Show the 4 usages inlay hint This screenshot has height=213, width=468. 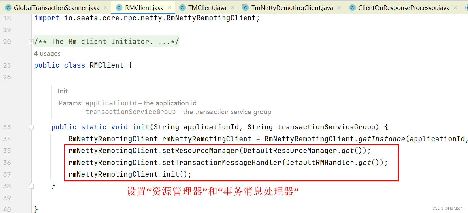click(47, 53)
